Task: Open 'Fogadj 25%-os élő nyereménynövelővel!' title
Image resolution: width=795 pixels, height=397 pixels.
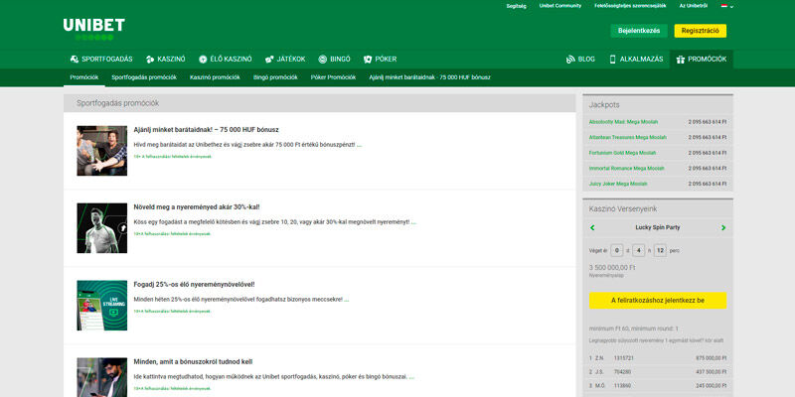Action: coord(194,285)
